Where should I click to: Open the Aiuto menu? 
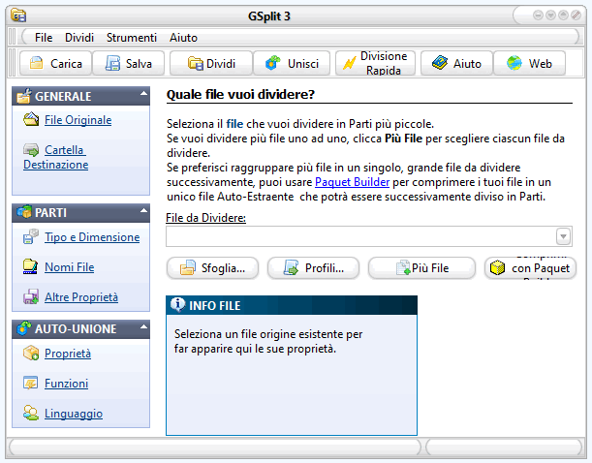183,38
